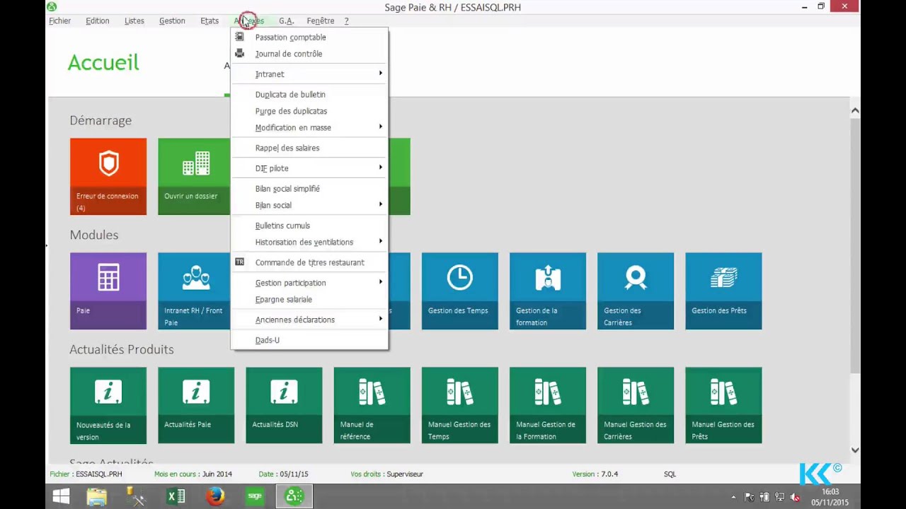Click the battery power tray icon

[x=765, y=498]
